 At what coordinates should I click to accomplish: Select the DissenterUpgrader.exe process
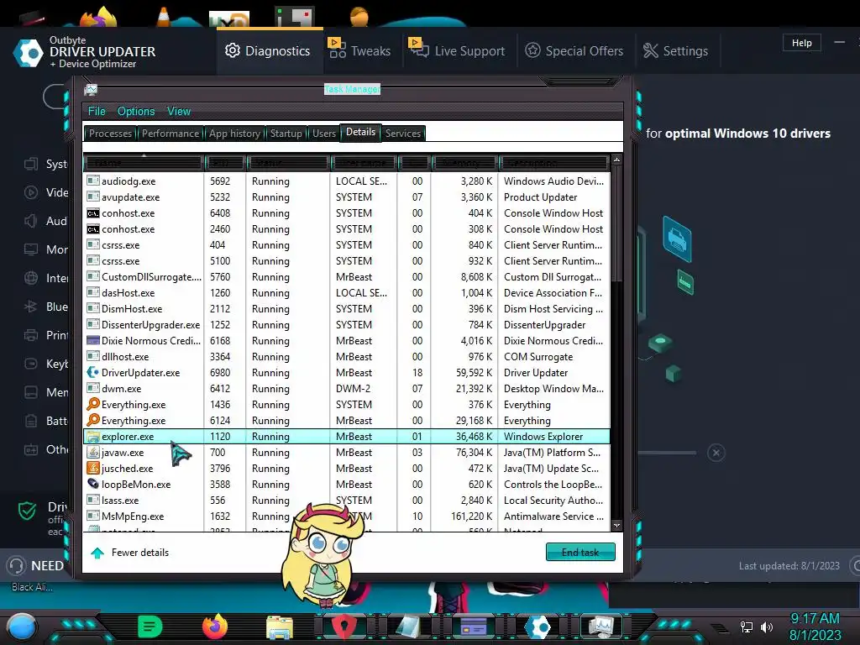pos(346,325)
